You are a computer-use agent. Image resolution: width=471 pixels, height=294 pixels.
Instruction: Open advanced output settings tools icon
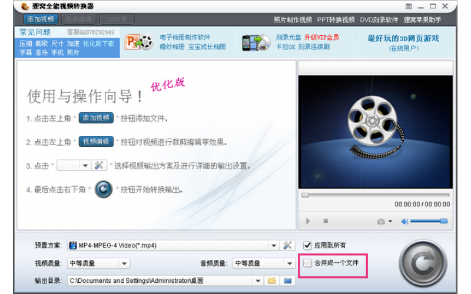(287, 245)
